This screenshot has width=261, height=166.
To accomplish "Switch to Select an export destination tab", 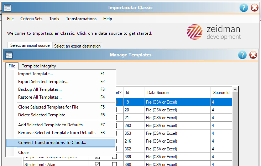I will [x=77, y=46].
